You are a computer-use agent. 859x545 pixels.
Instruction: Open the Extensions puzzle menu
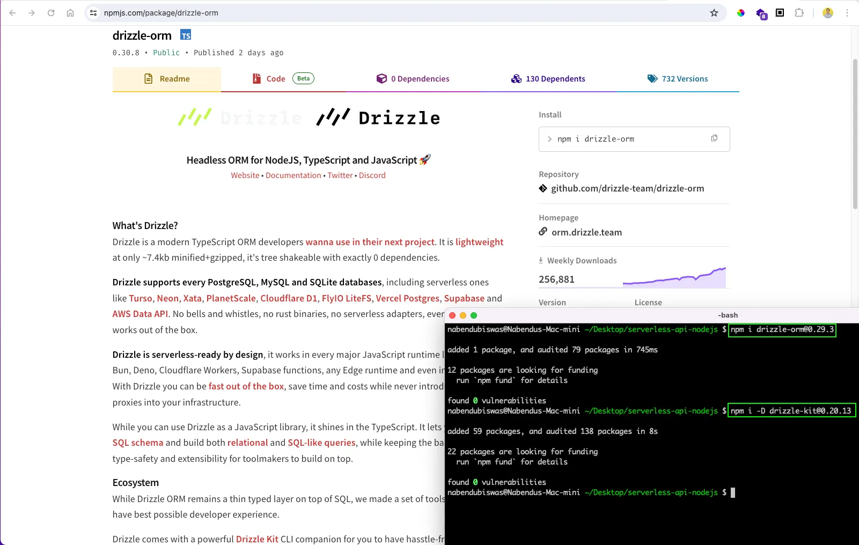[799, 13]
